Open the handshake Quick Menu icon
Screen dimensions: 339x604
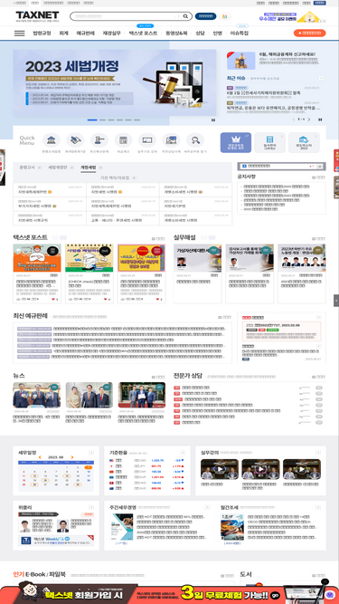pos(75,140)
